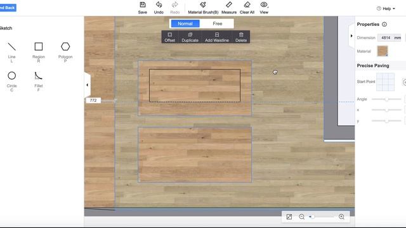Adjust the Angle slider
This screenshot has width=406, height=228.
coord(386,99)
